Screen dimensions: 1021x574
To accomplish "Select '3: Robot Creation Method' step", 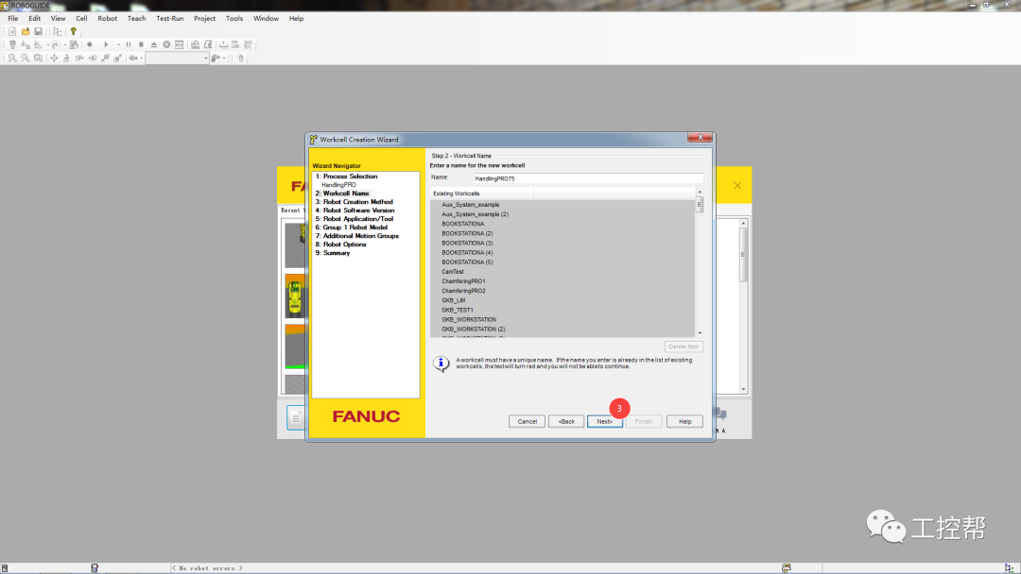I will pos(355,201).
